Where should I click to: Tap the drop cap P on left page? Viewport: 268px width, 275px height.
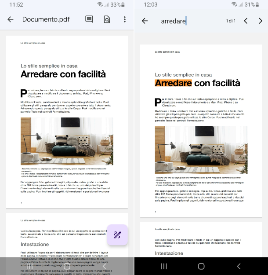[24, 93]
